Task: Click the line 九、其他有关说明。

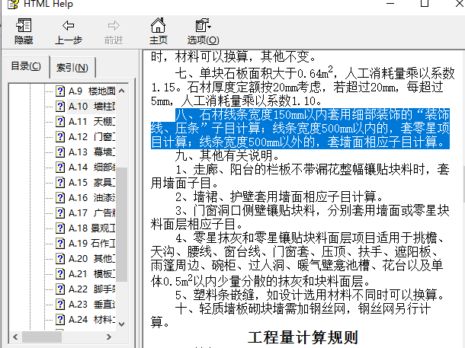Action: coord(227,155)
